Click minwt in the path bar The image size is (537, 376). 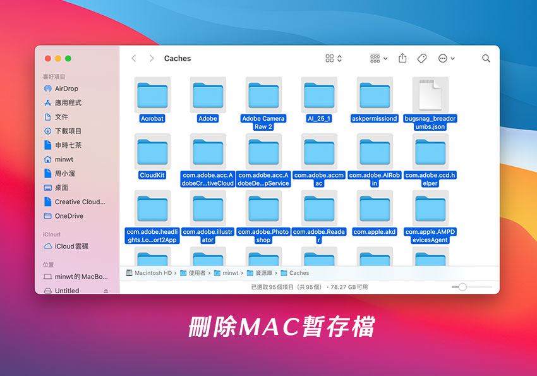pos(226,273)
